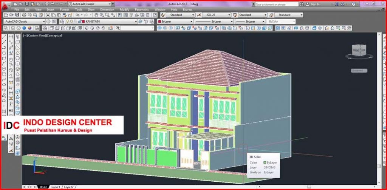Open the color control ByLayer swatch dropdown
The image size is (387, 190).
175,22
